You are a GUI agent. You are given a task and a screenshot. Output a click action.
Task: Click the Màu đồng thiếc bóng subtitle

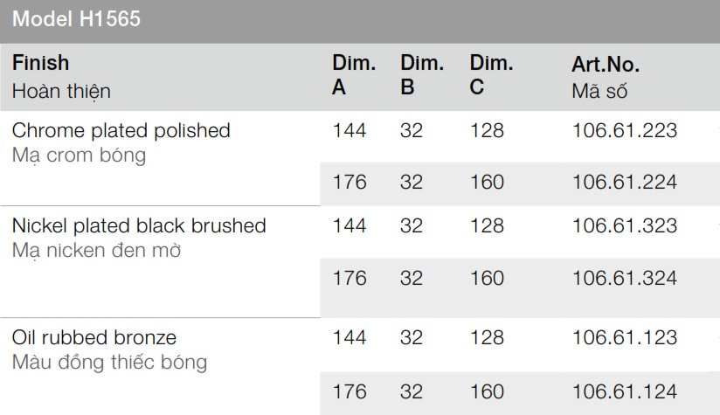pyautogui.click(x=110, y=362)
